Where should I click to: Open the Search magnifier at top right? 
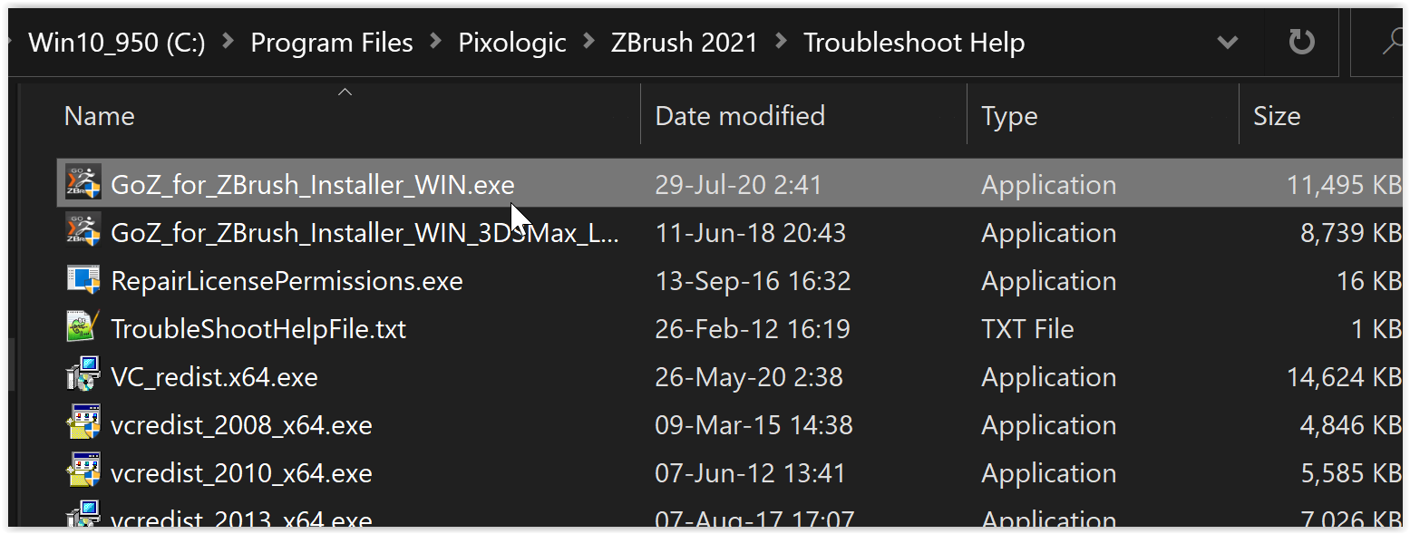point(1397,42)
